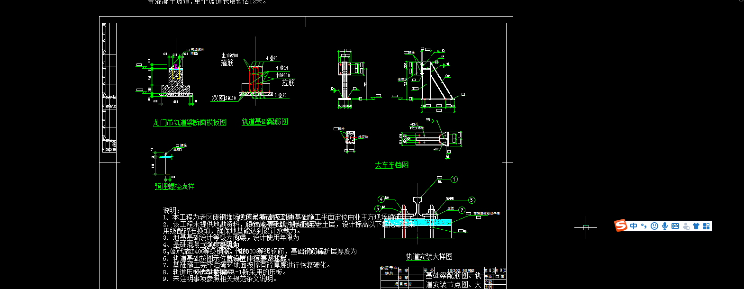Click the callout bubble numbered 4
Screen dimensions: 744x289
(381, 199)
